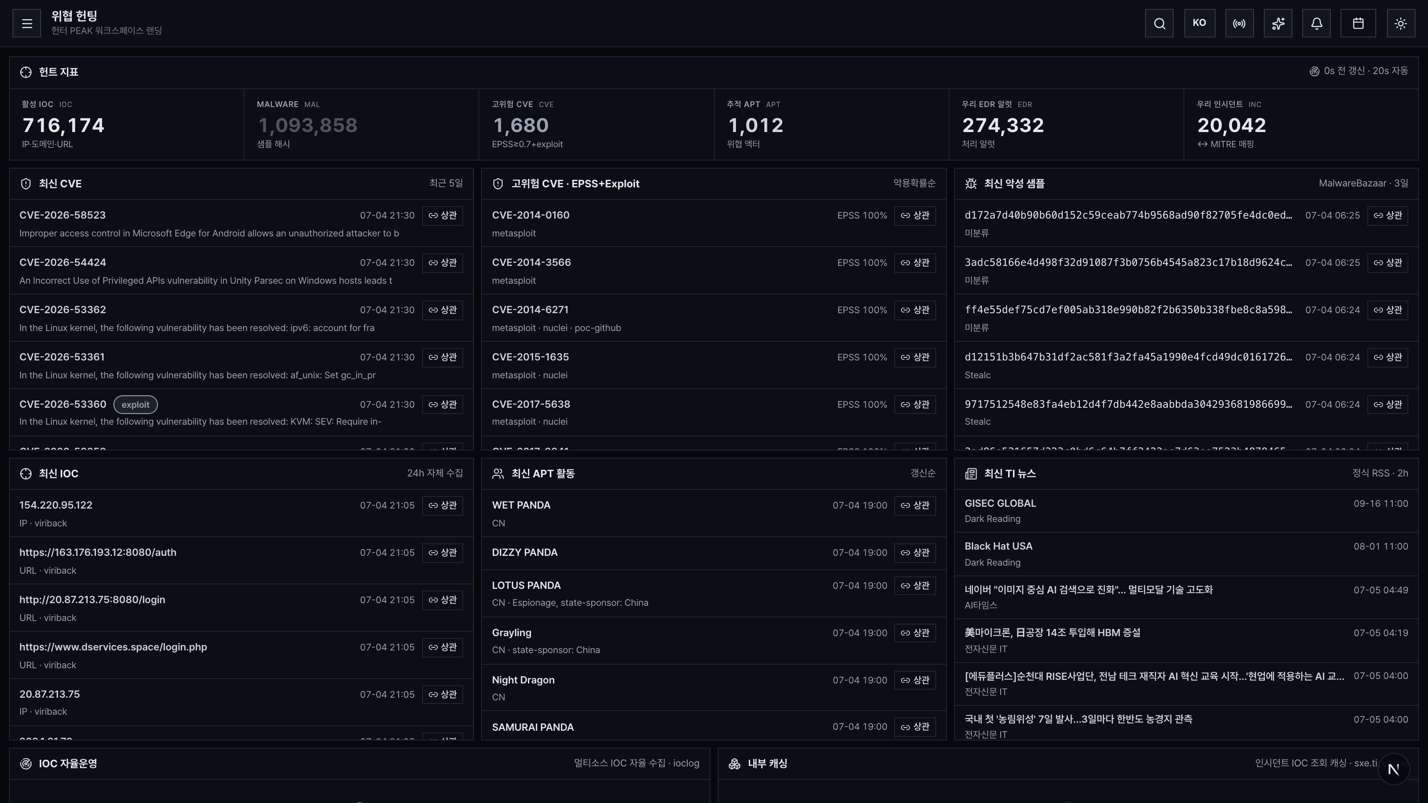Click 상관 for sample hash 9717512548e8…
This screenshot has height=803, width=1428.
1387,405
